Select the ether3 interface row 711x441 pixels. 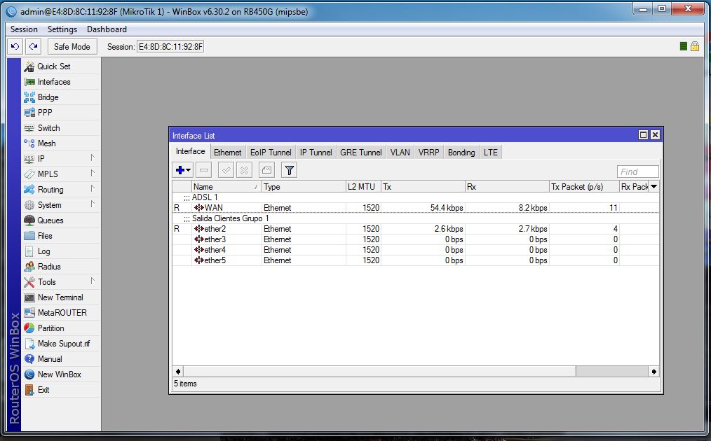coord(415,239)
